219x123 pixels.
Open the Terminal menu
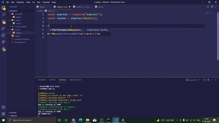pyautogui.click(x=46, y=2)
